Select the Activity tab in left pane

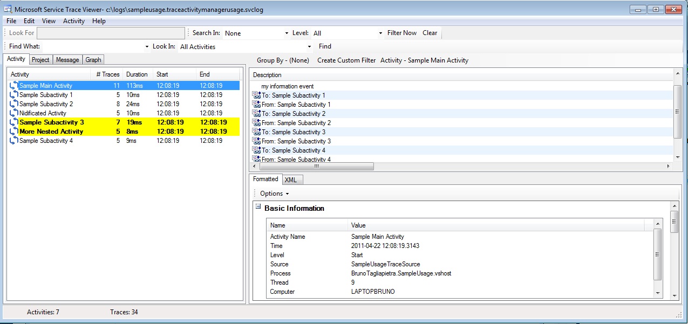point(16,59)
